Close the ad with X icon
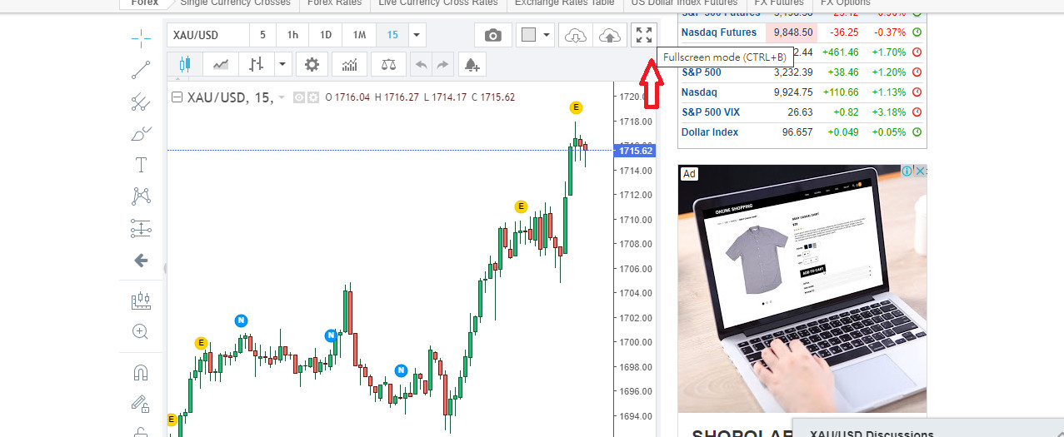Image resolution: width=1064 pixels, height=437 pixels. click(x=921, y=171)
